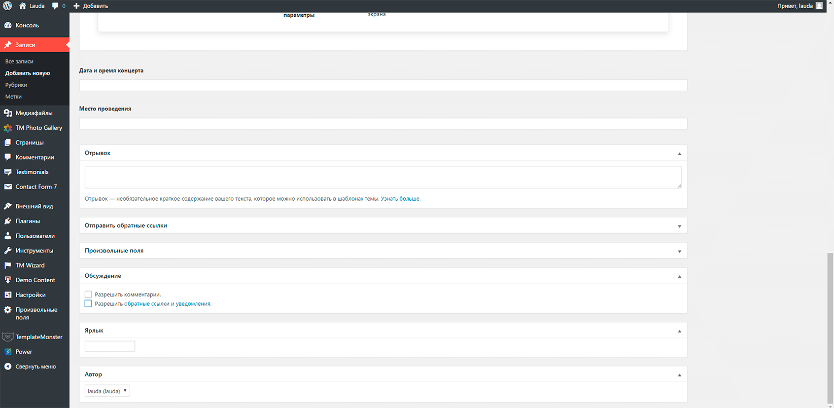Click the Ярлык slug input field
The width and height of the screenshot is (834, 408).
110,346
